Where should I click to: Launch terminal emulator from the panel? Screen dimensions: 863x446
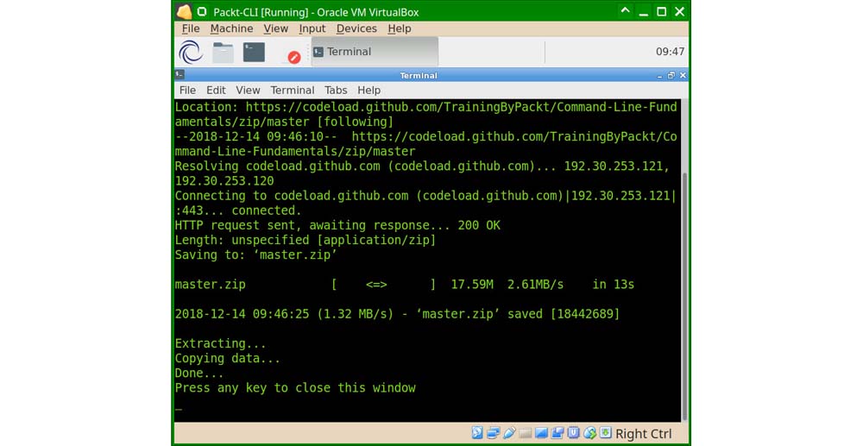(254, 53)
